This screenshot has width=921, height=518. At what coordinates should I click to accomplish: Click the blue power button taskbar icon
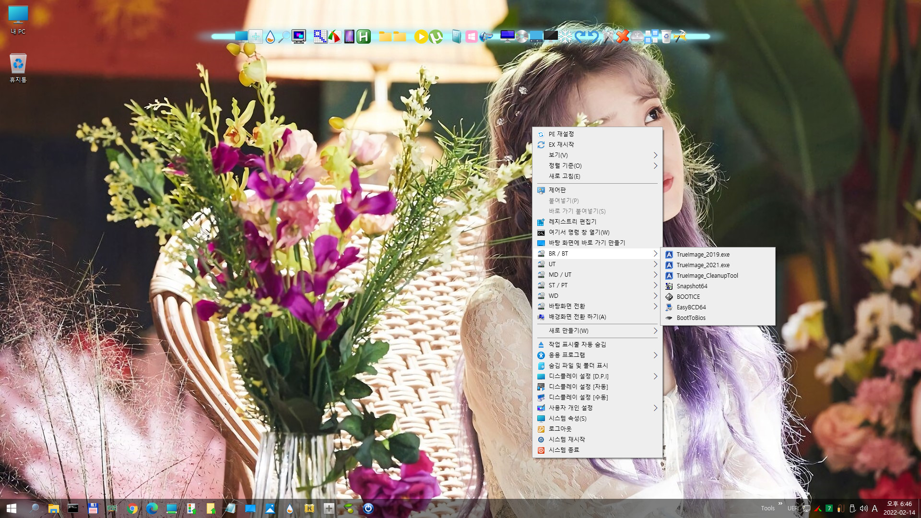(x=368, y=508)
